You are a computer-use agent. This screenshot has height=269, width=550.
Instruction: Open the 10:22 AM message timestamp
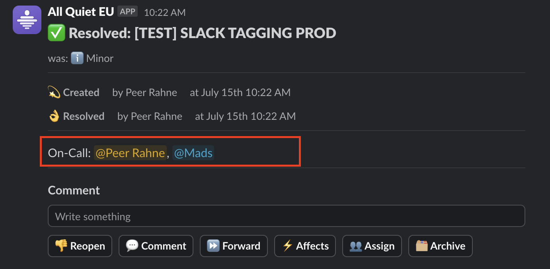[165, 12]
